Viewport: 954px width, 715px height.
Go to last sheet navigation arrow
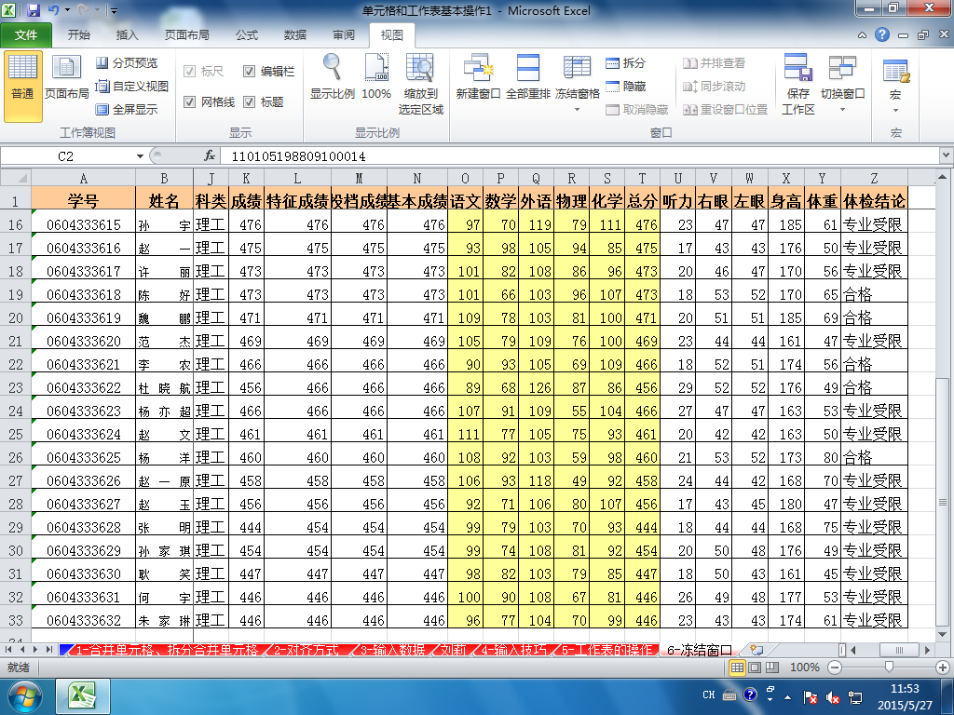(x=49, y=650)
